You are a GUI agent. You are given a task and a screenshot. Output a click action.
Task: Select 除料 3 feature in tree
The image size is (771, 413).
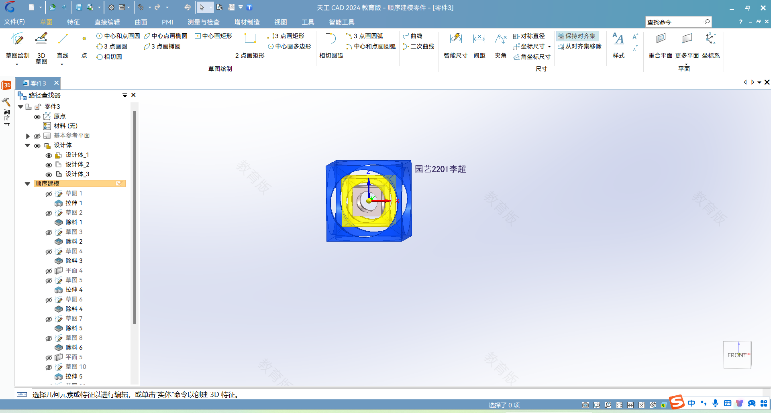point(74,261)
